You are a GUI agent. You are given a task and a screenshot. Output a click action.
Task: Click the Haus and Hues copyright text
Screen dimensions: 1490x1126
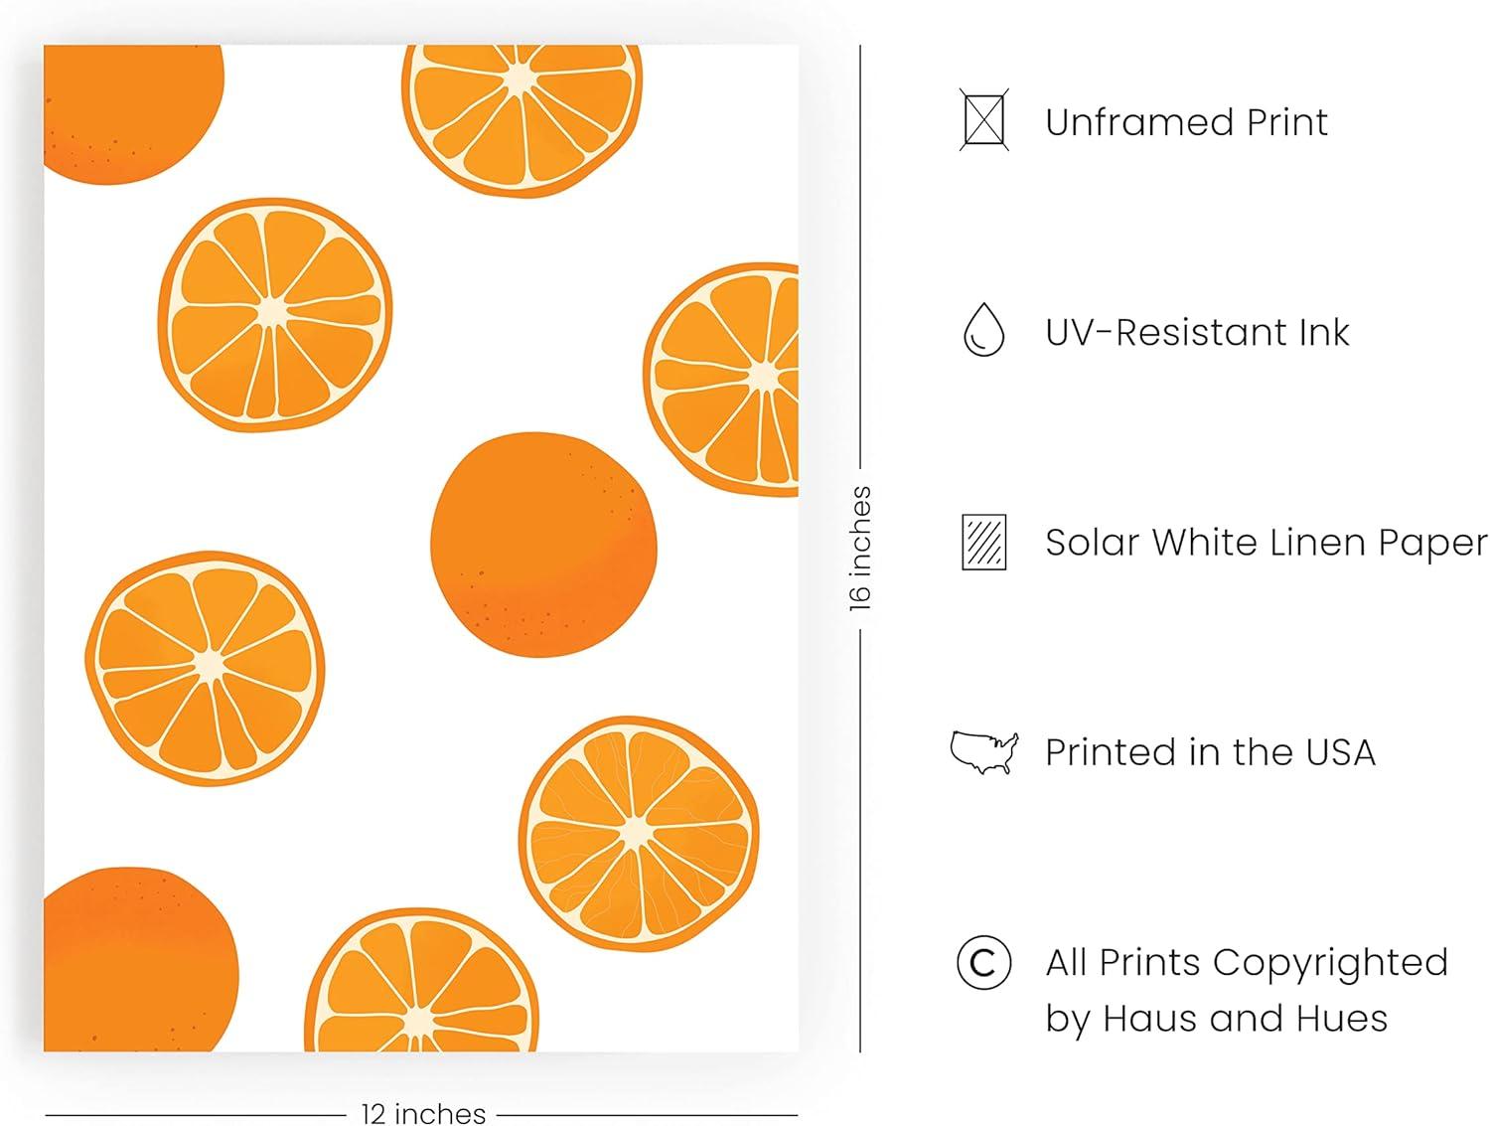[1247, 990]
